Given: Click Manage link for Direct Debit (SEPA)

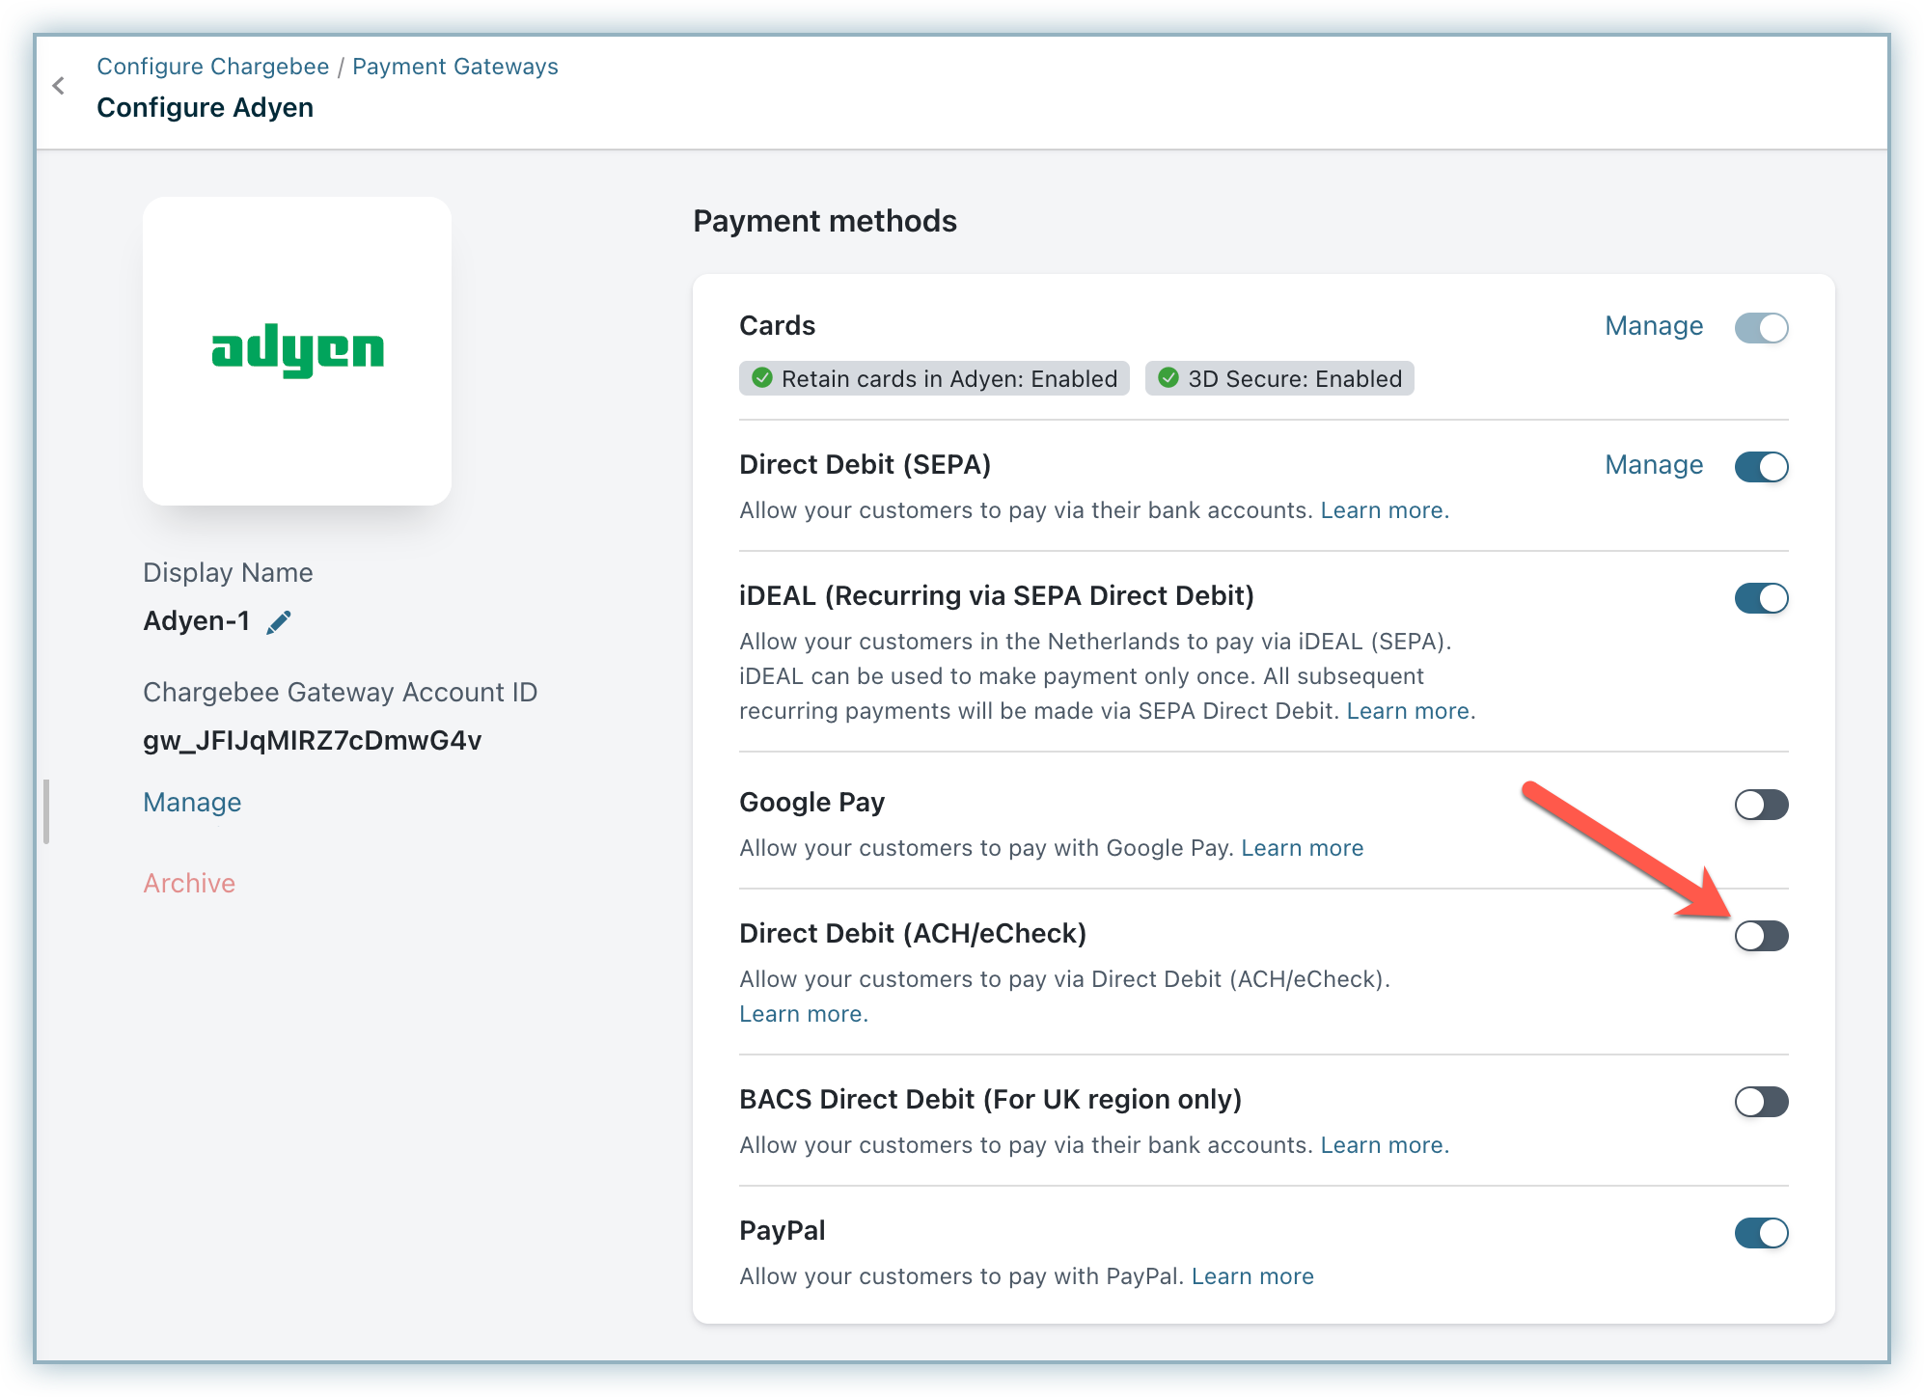Looking at the screenshot, I should pyautogui.click(x=1654, y=465).
